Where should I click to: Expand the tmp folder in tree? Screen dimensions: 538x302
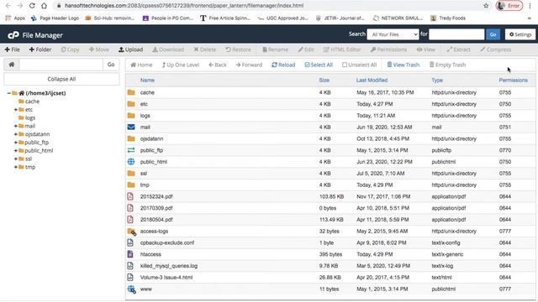[16, 167]
